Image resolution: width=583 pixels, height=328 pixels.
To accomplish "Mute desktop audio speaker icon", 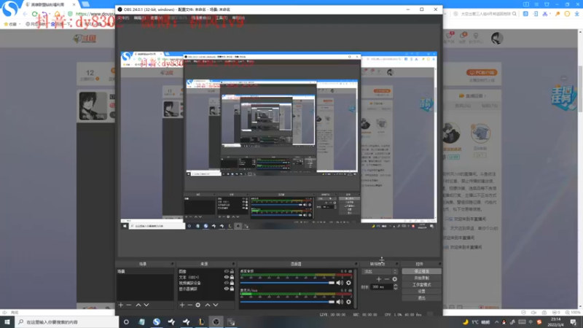I will [340, 283].
